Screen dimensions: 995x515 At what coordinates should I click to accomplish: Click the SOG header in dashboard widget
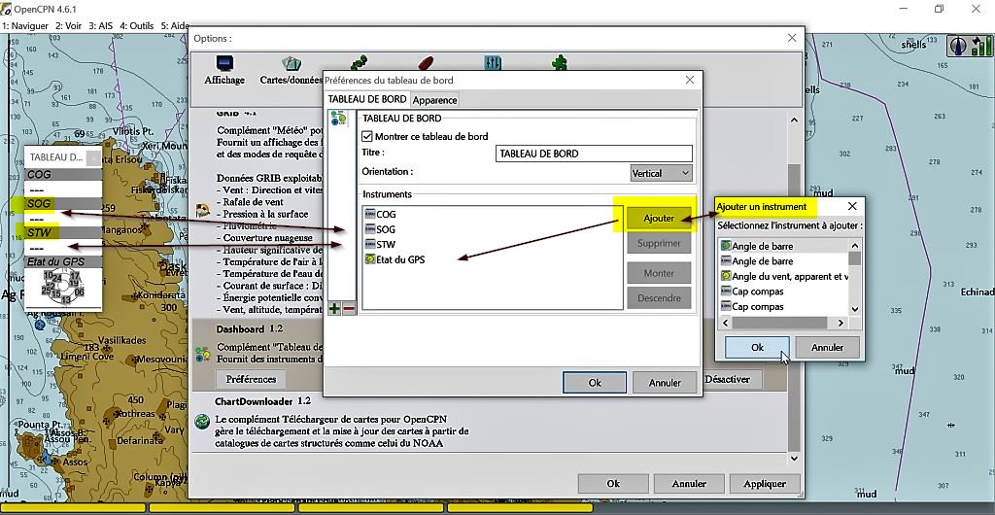click(x=63, y=204)
